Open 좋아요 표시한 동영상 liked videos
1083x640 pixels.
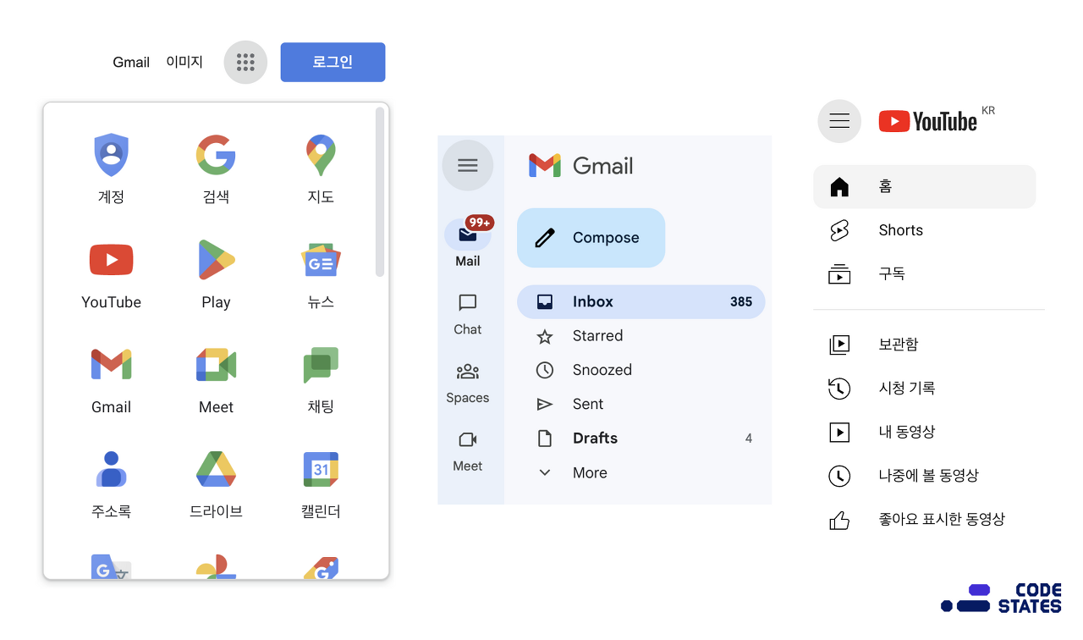925,519
